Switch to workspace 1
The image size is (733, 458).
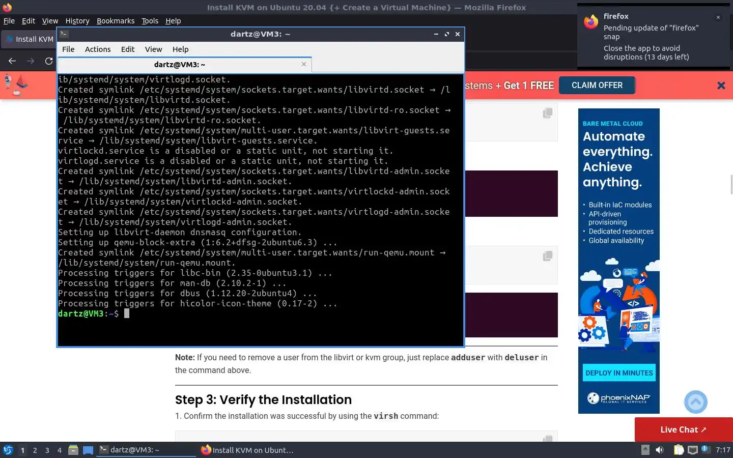click(x=22, y=450)
